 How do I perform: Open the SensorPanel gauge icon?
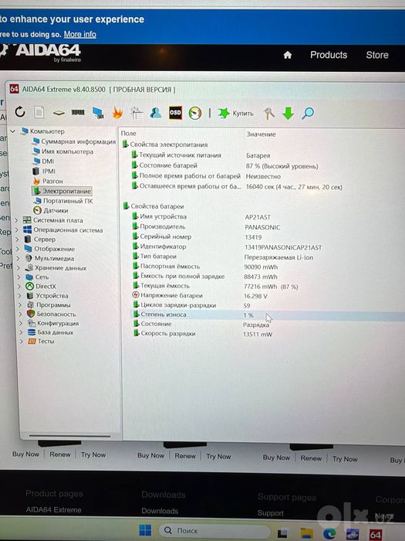tap(195, 113)
